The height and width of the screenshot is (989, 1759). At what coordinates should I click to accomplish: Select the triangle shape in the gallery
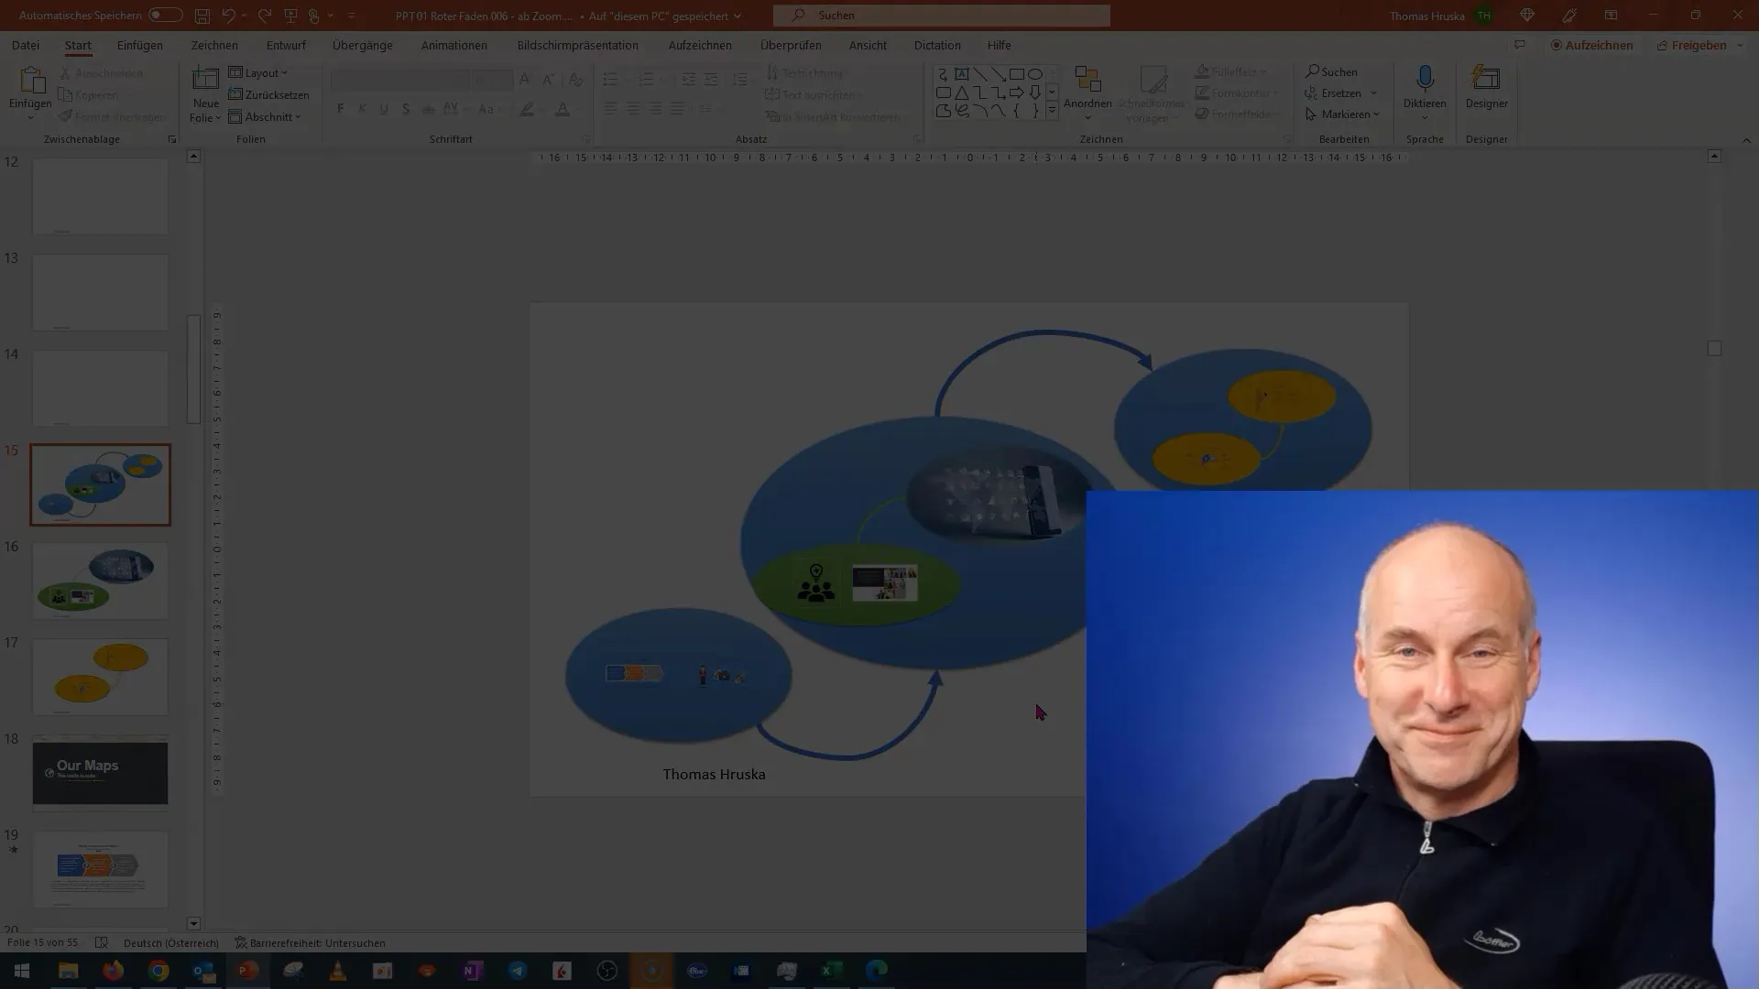click(x=961, y=92)
